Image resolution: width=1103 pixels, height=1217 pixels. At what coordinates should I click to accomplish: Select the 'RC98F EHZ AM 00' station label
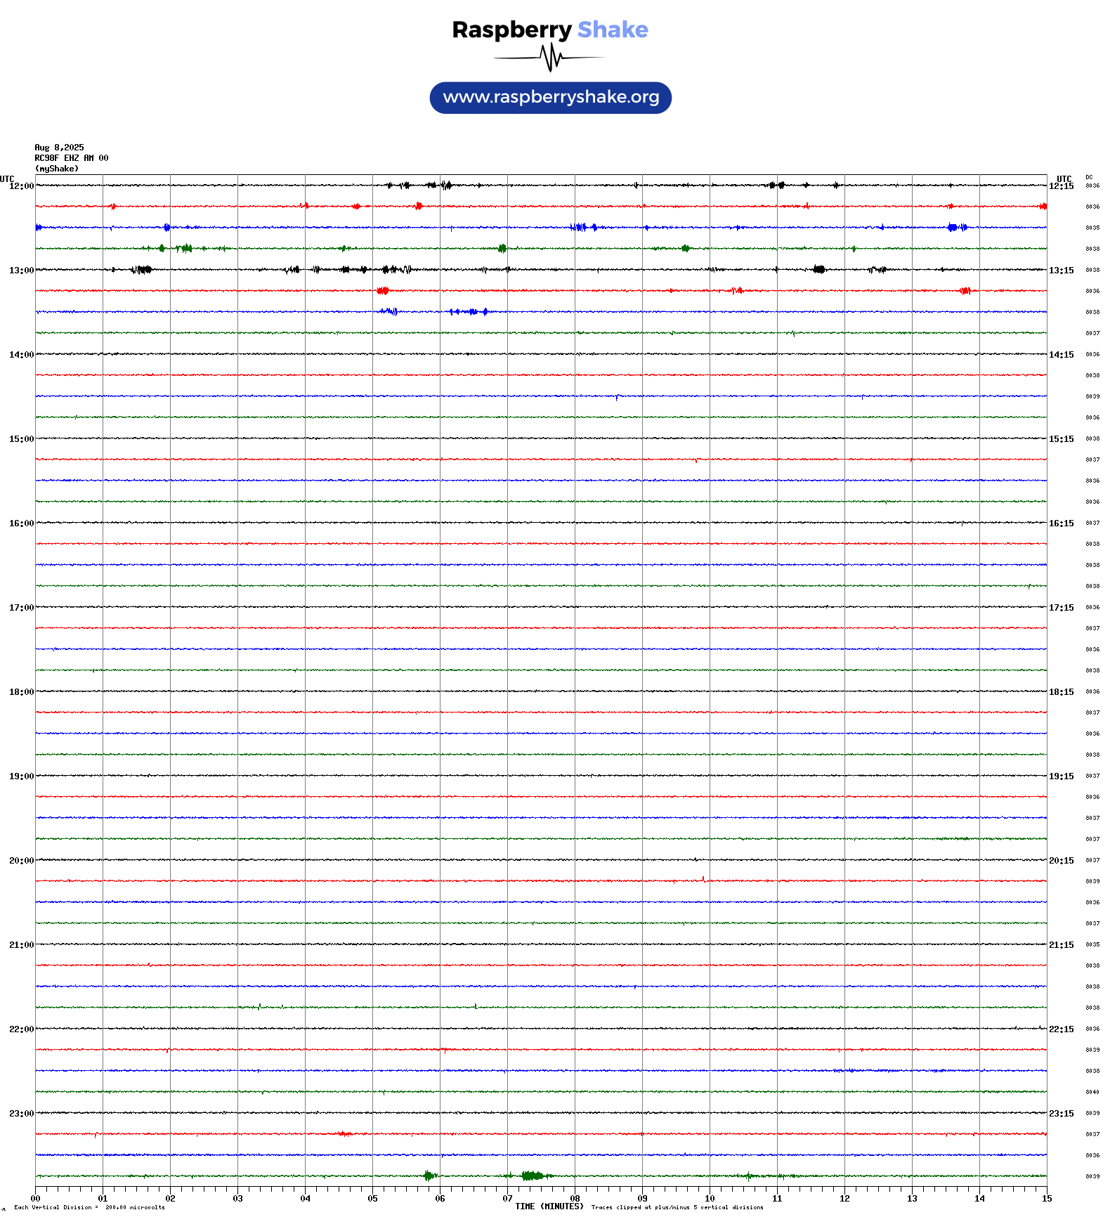pyautogui.click(x=72, y=158)
